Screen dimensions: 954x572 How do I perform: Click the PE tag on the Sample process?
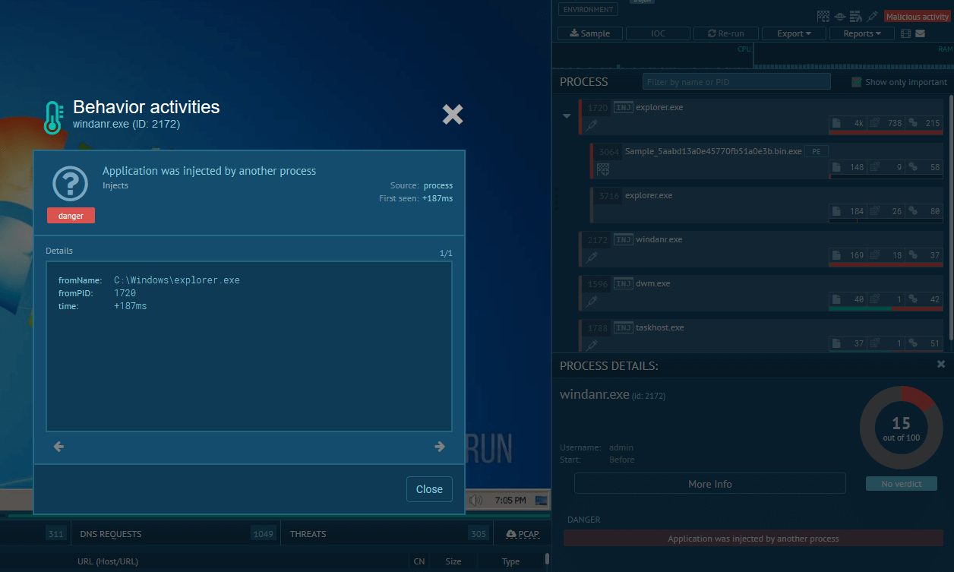click(x=816, y=151)
